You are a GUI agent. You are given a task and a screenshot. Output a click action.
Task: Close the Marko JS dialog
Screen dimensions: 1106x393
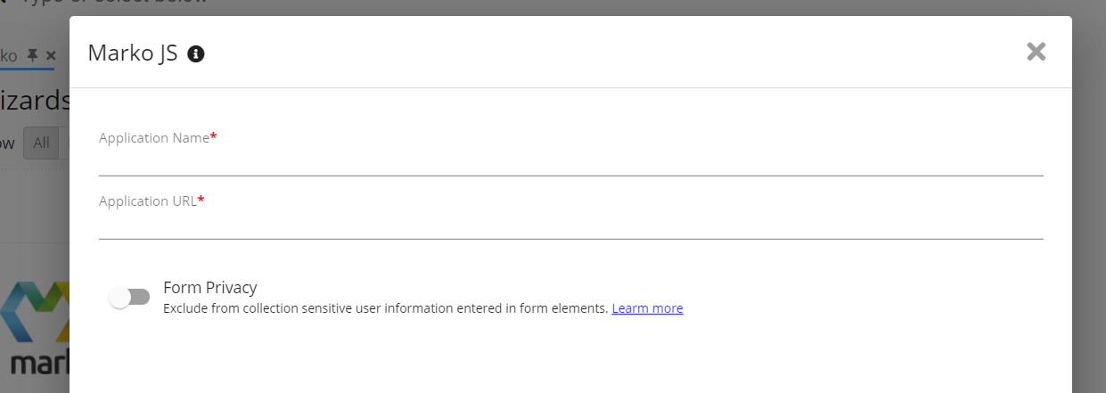1036,52
